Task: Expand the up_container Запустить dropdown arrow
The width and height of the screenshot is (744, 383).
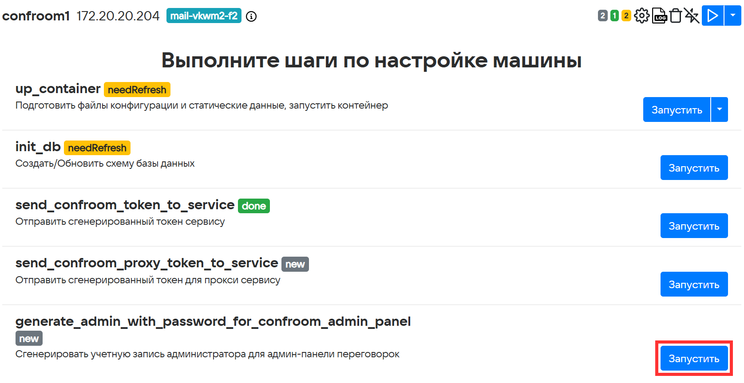Action: point(720,109)
